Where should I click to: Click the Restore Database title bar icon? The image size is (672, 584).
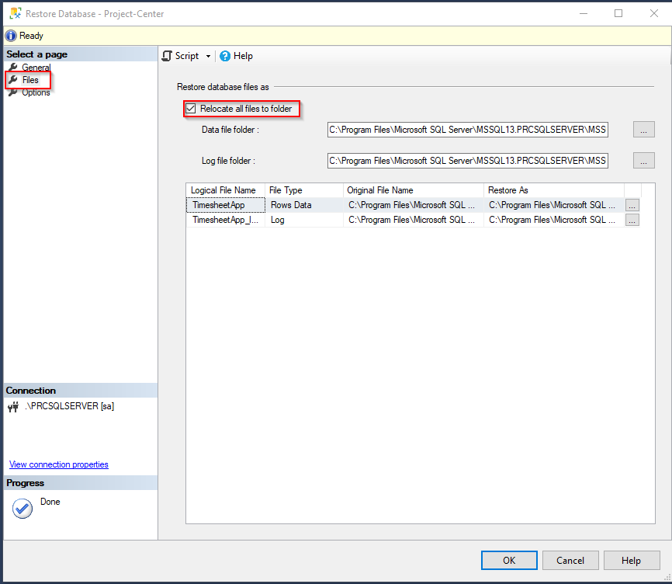14,13
